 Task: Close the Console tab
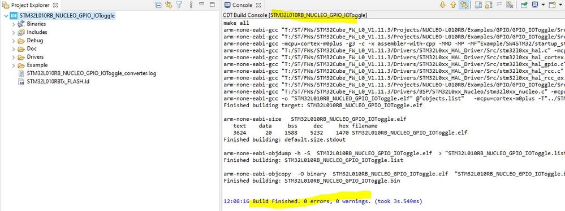[x=258, y=6]
